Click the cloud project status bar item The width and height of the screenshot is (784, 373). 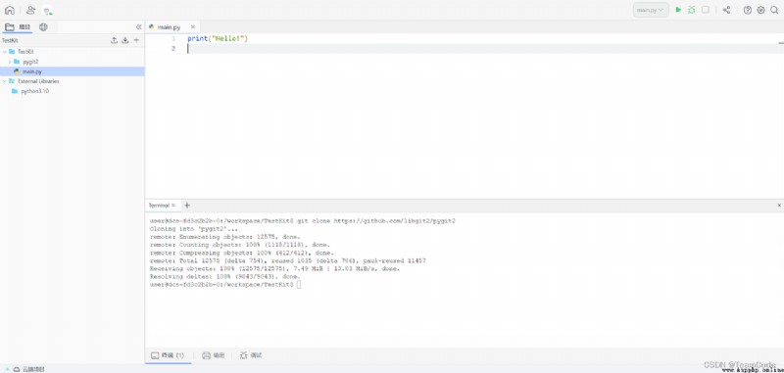29,369
